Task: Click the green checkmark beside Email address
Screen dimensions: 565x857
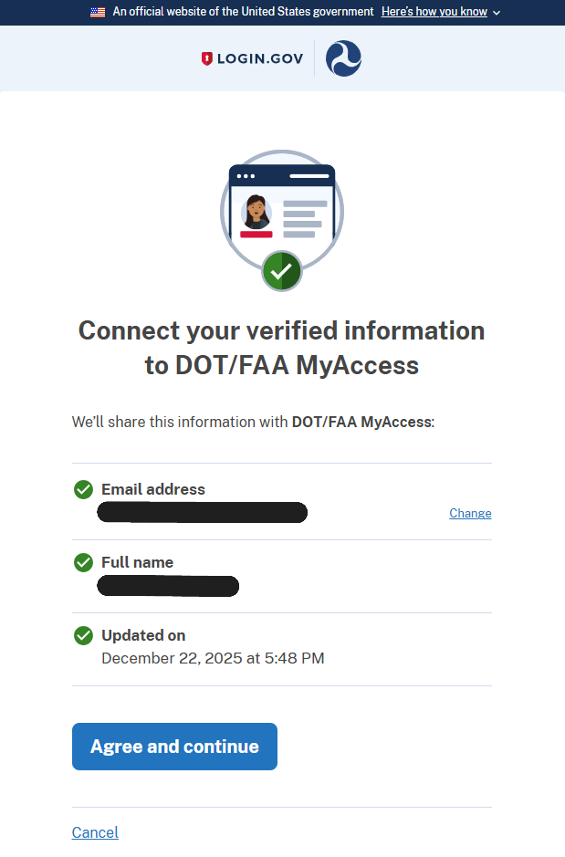Action: 83,489
